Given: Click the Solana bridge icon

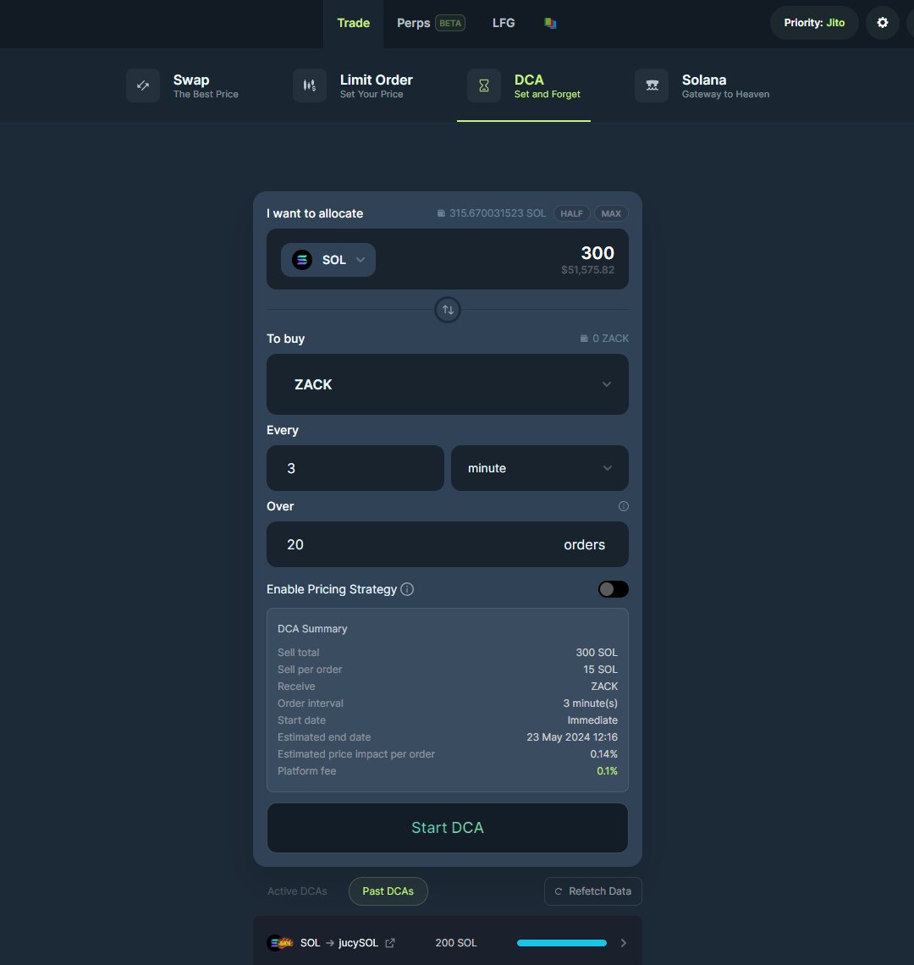Looking at the screenshot, I should 652,85.
